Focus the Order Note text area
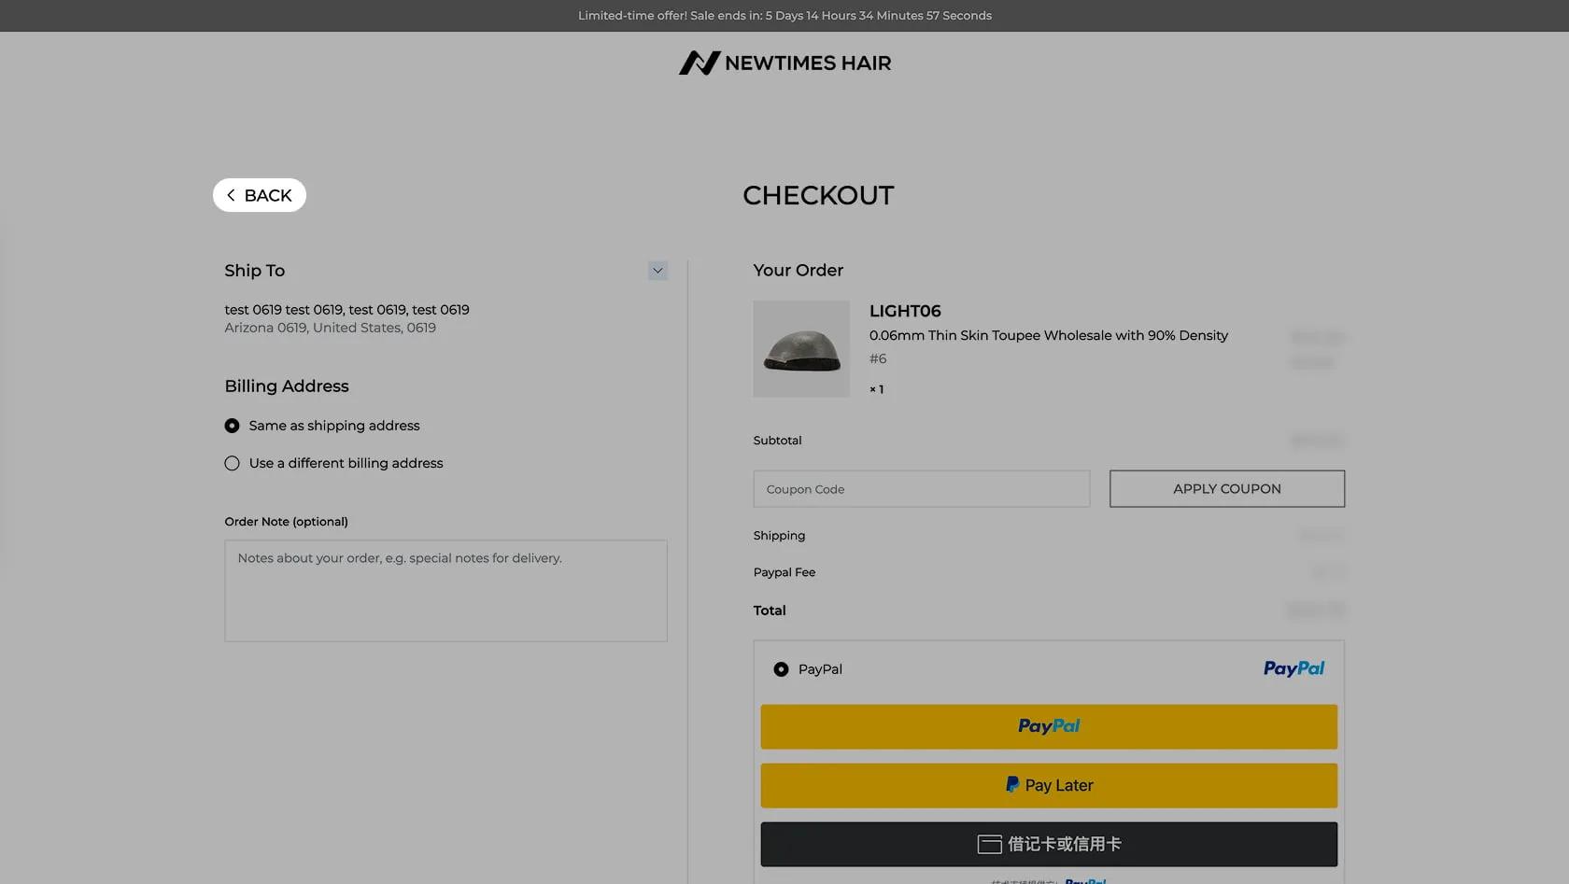The image size is (1569, 884). pyautogui.click(x=445, y=591)
